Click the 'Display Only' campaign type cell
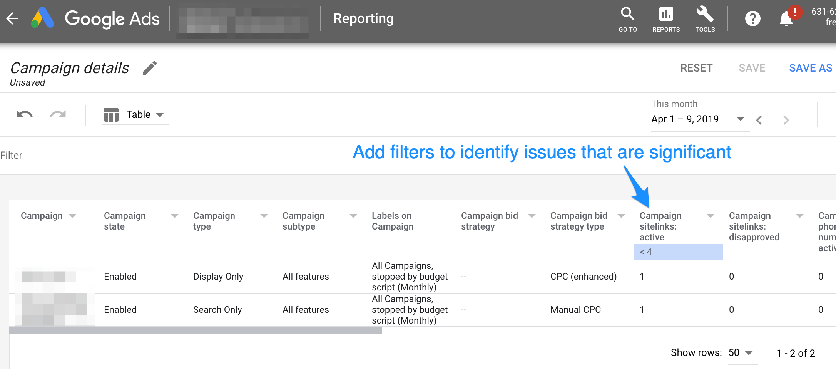Screen dimensions: 836x369 (x=218, y=277)
